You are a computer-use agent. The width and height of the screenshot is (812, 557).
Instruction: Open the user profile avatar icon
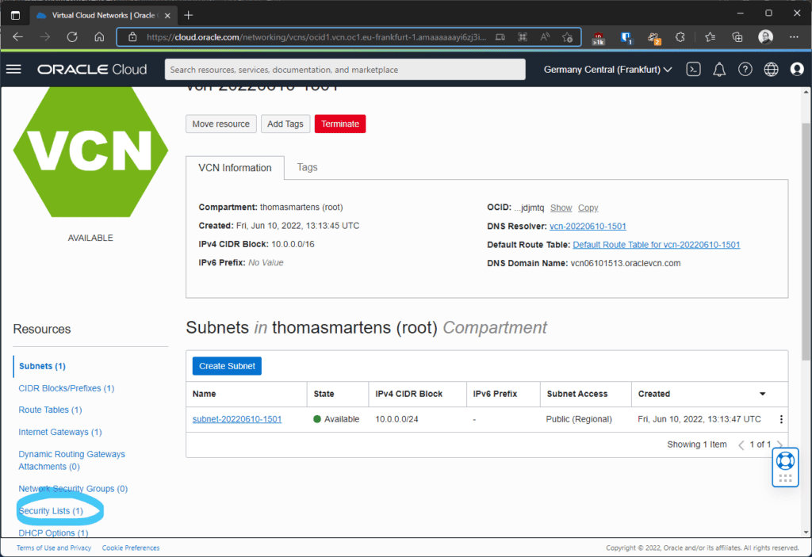click(x=797, y=69)
